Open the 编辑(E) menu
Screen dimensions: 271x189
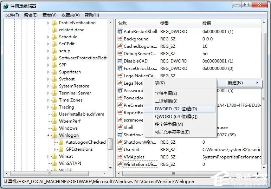(x=31, y=15)
